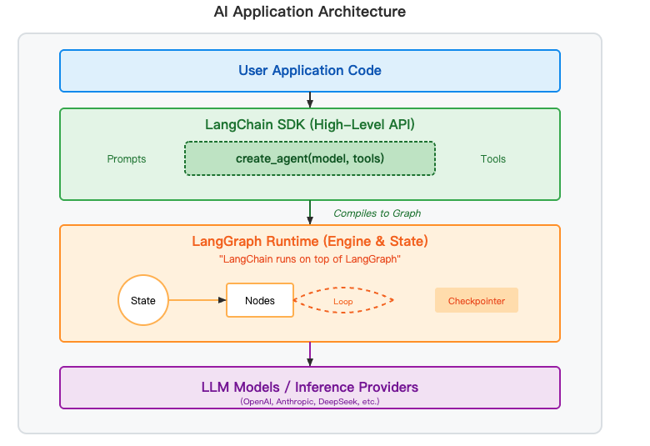Click the Compiles to Graph annotation
Image resolution: width=650 pixels, height=446 pixels.
377,213
